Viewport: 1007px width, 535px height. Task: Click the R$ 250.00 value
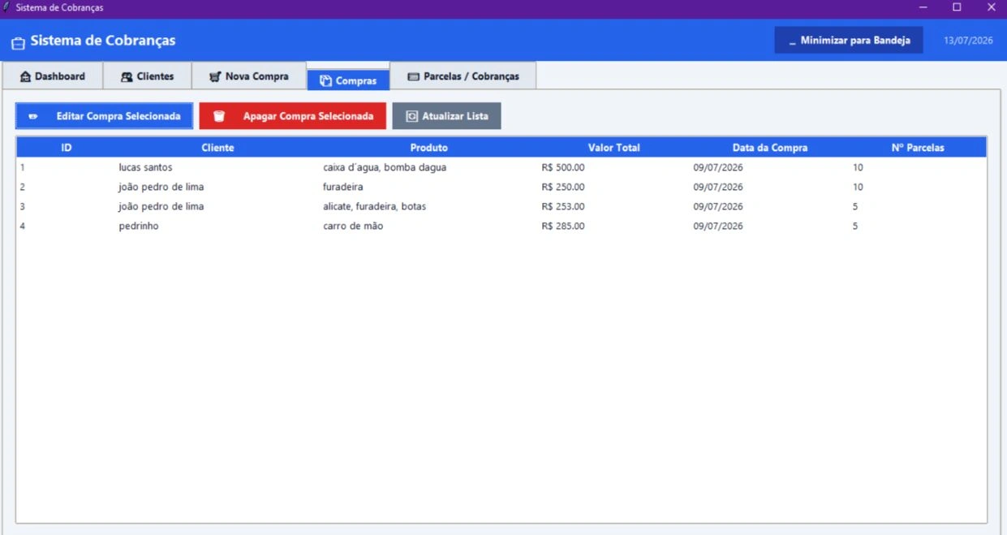(563, 187)
